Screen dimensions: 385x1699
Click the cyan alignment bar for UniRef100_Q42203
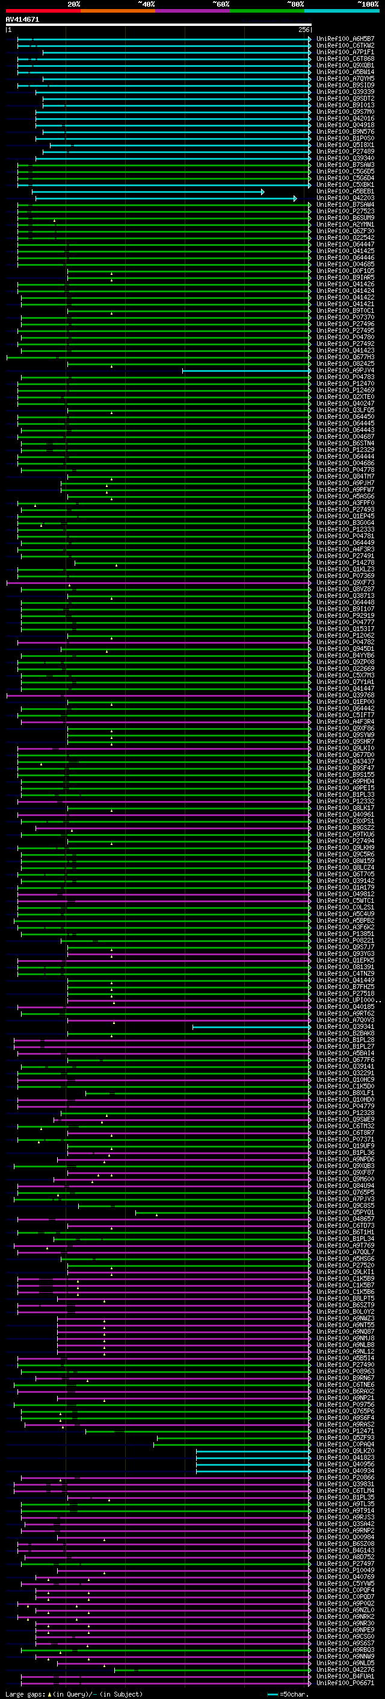click(166, 198)
